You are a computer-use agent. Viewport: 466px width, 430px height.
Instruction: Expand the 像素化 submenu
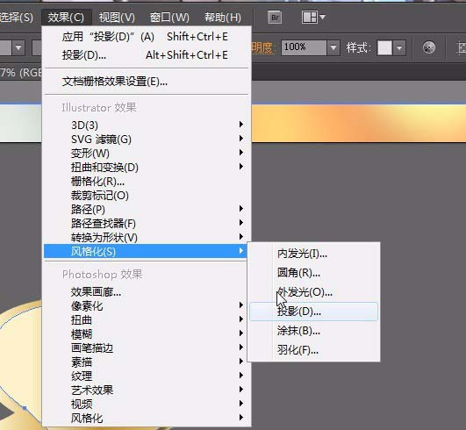[x=146, y=305]
